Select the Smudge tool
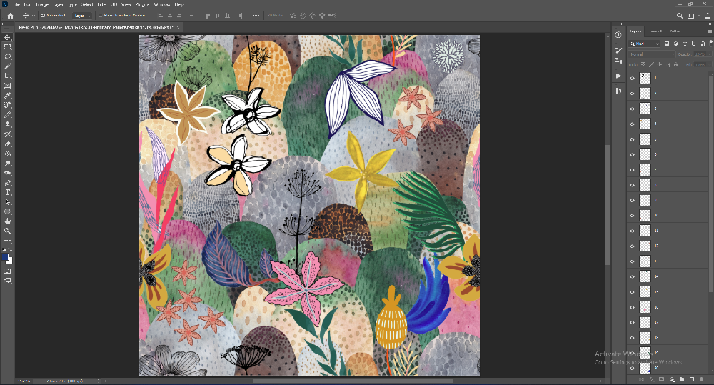Viewport: 714px width, 385px height. point(8,163)
